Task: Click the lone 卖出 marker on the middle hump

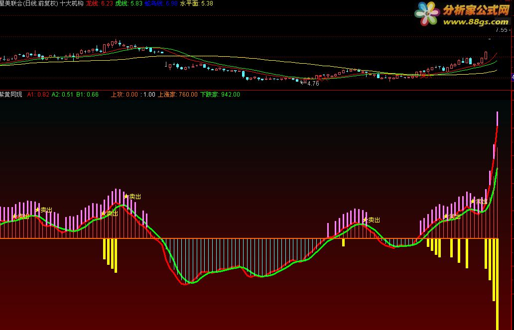Action: pos(371,220)
